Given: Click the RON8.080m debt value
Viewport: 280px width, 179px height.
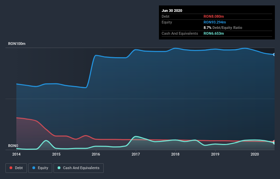Looking at the screenshot, I should (x=214, y=16).
